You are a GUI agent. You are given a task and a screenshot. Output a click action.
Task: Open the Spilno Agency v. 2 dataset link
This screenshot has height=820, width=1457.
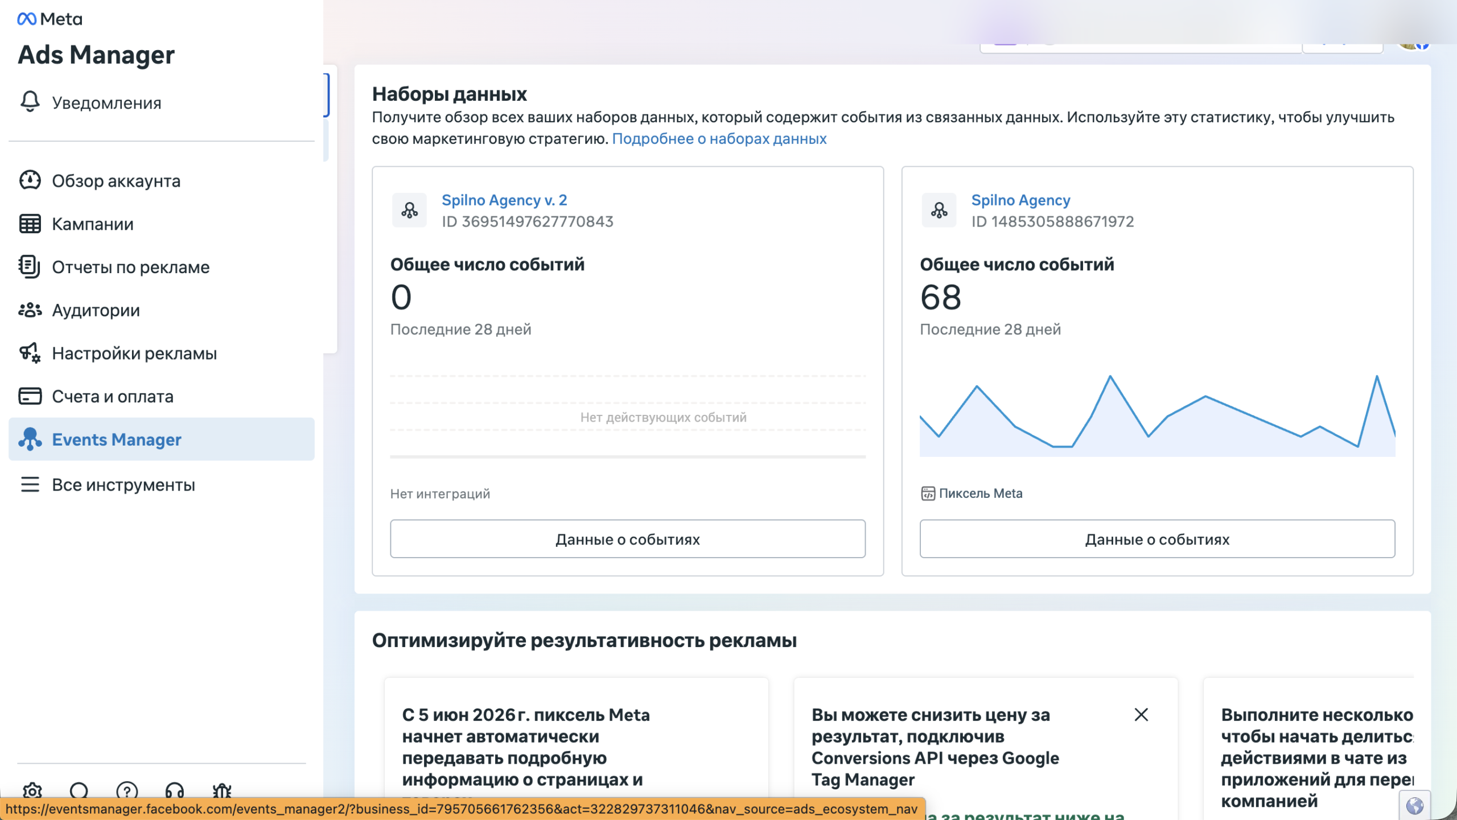click(x=504, y=200)
